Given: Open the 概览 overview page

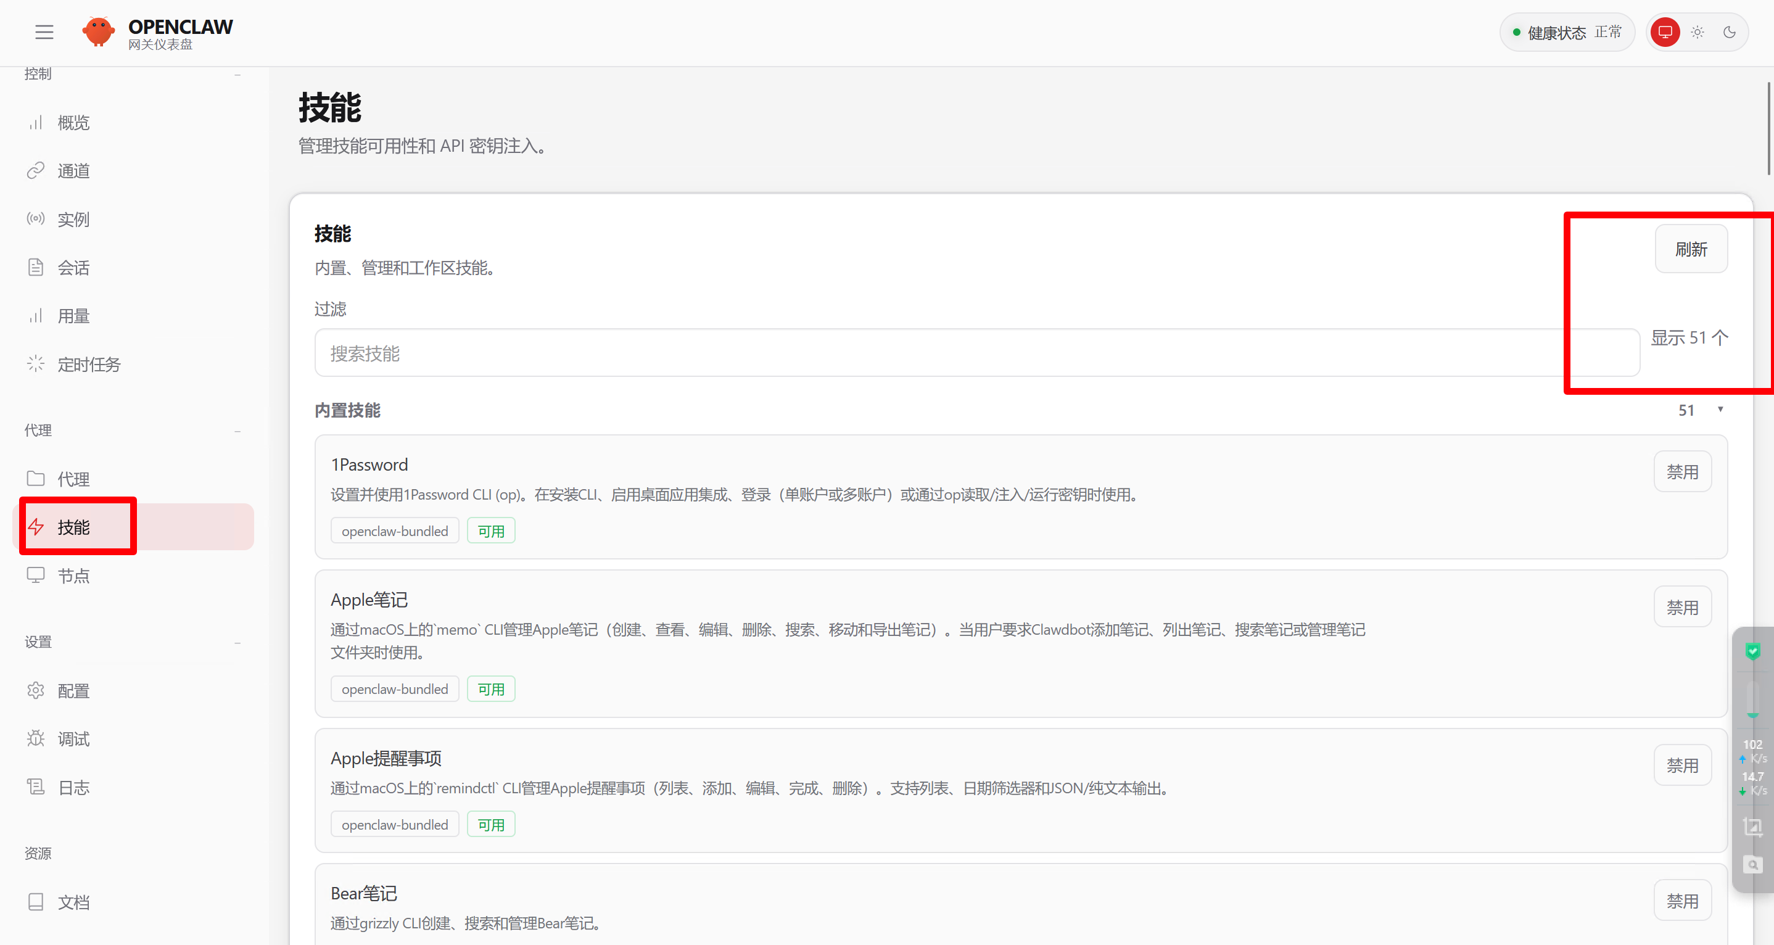Looking at the screenshot, I should pyautogui.click(x=73, y=123).
